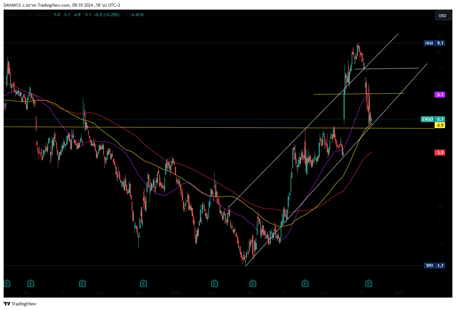Click the 8.5 price axis tick
This screenshot has width=456, height=310.
[441, 52]
